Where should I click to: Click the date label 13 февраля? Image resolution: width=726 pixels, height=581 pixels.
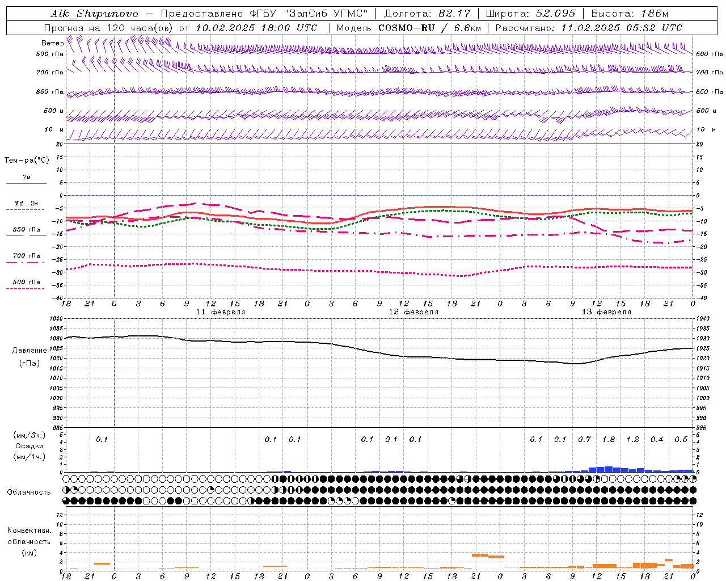click(606, 312)
